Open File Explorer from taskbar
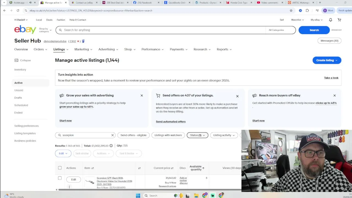 (196, 196)
